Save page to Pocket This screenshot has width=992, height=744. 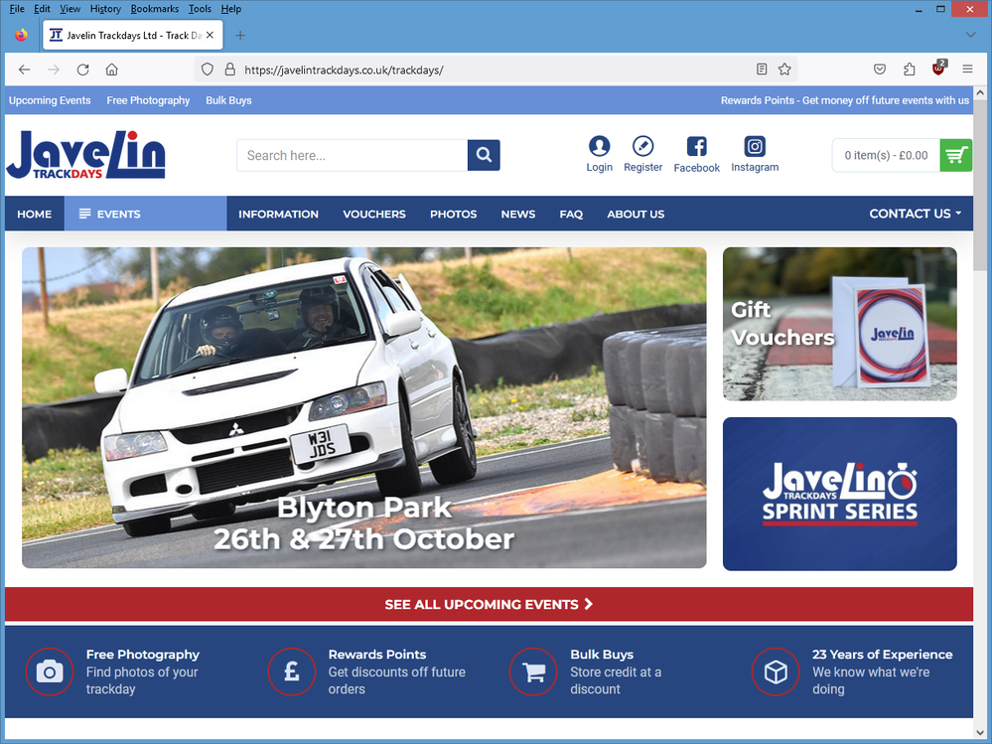[880, 70]
